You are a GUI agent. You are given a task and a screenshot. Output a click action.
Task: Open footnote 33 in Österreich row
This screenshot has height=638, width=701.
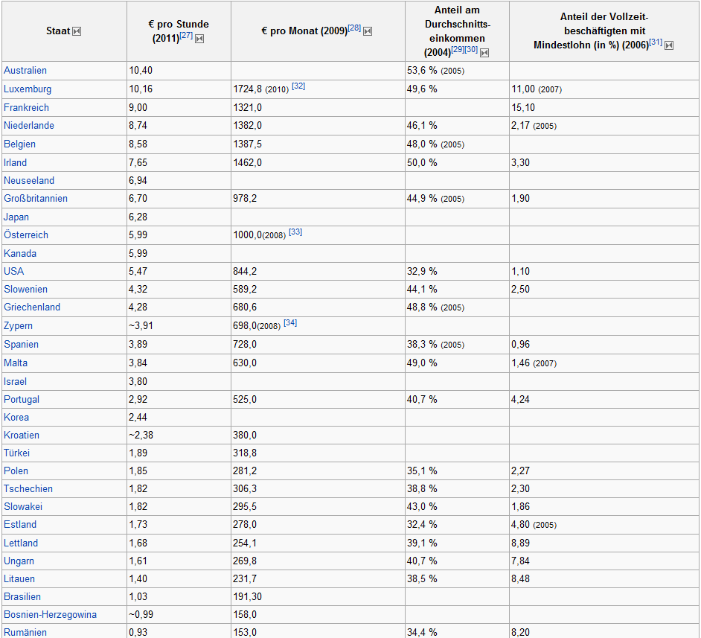point(295,232)
